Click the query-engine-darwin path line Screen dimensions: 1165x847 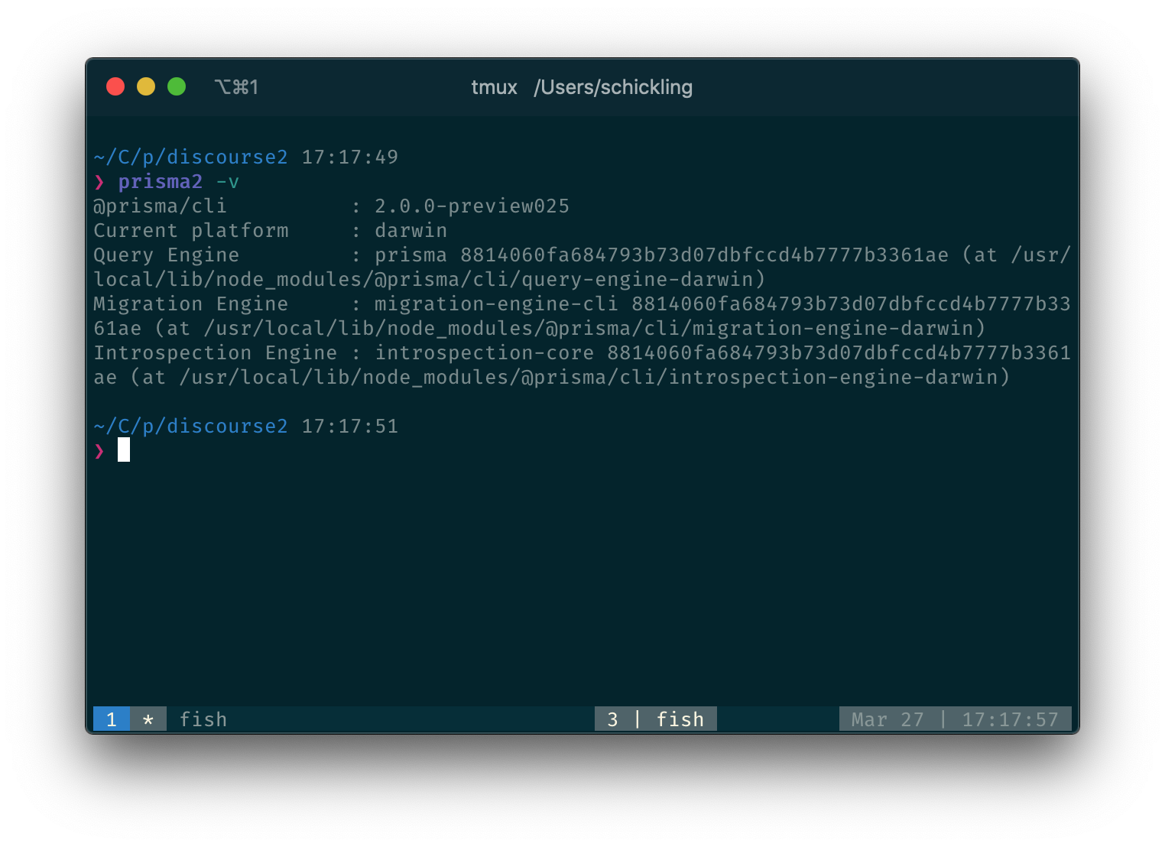click(x=429, y=280)
